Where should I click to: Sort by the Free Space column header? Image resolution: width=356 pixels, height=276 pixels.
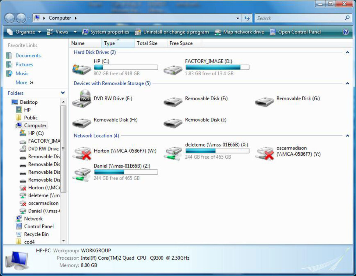pyautogui.click(x=184, y=43)
